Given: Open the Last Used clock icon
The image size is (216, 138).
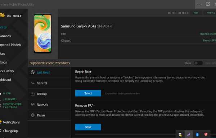Looking at the screenshot, I should coord(33,72).
